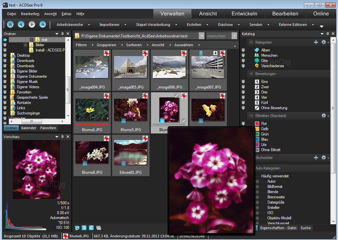Viewport: 338px width, 240px height.
Task: Toggle the filter marker beside the Drei rating
Action: click(x=244, y=92)
